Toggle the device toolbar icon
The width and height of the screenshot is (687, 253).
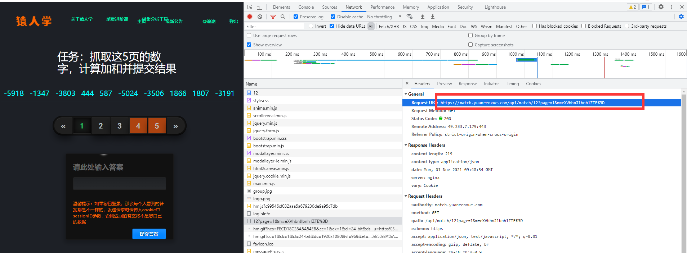coord(259,7)
